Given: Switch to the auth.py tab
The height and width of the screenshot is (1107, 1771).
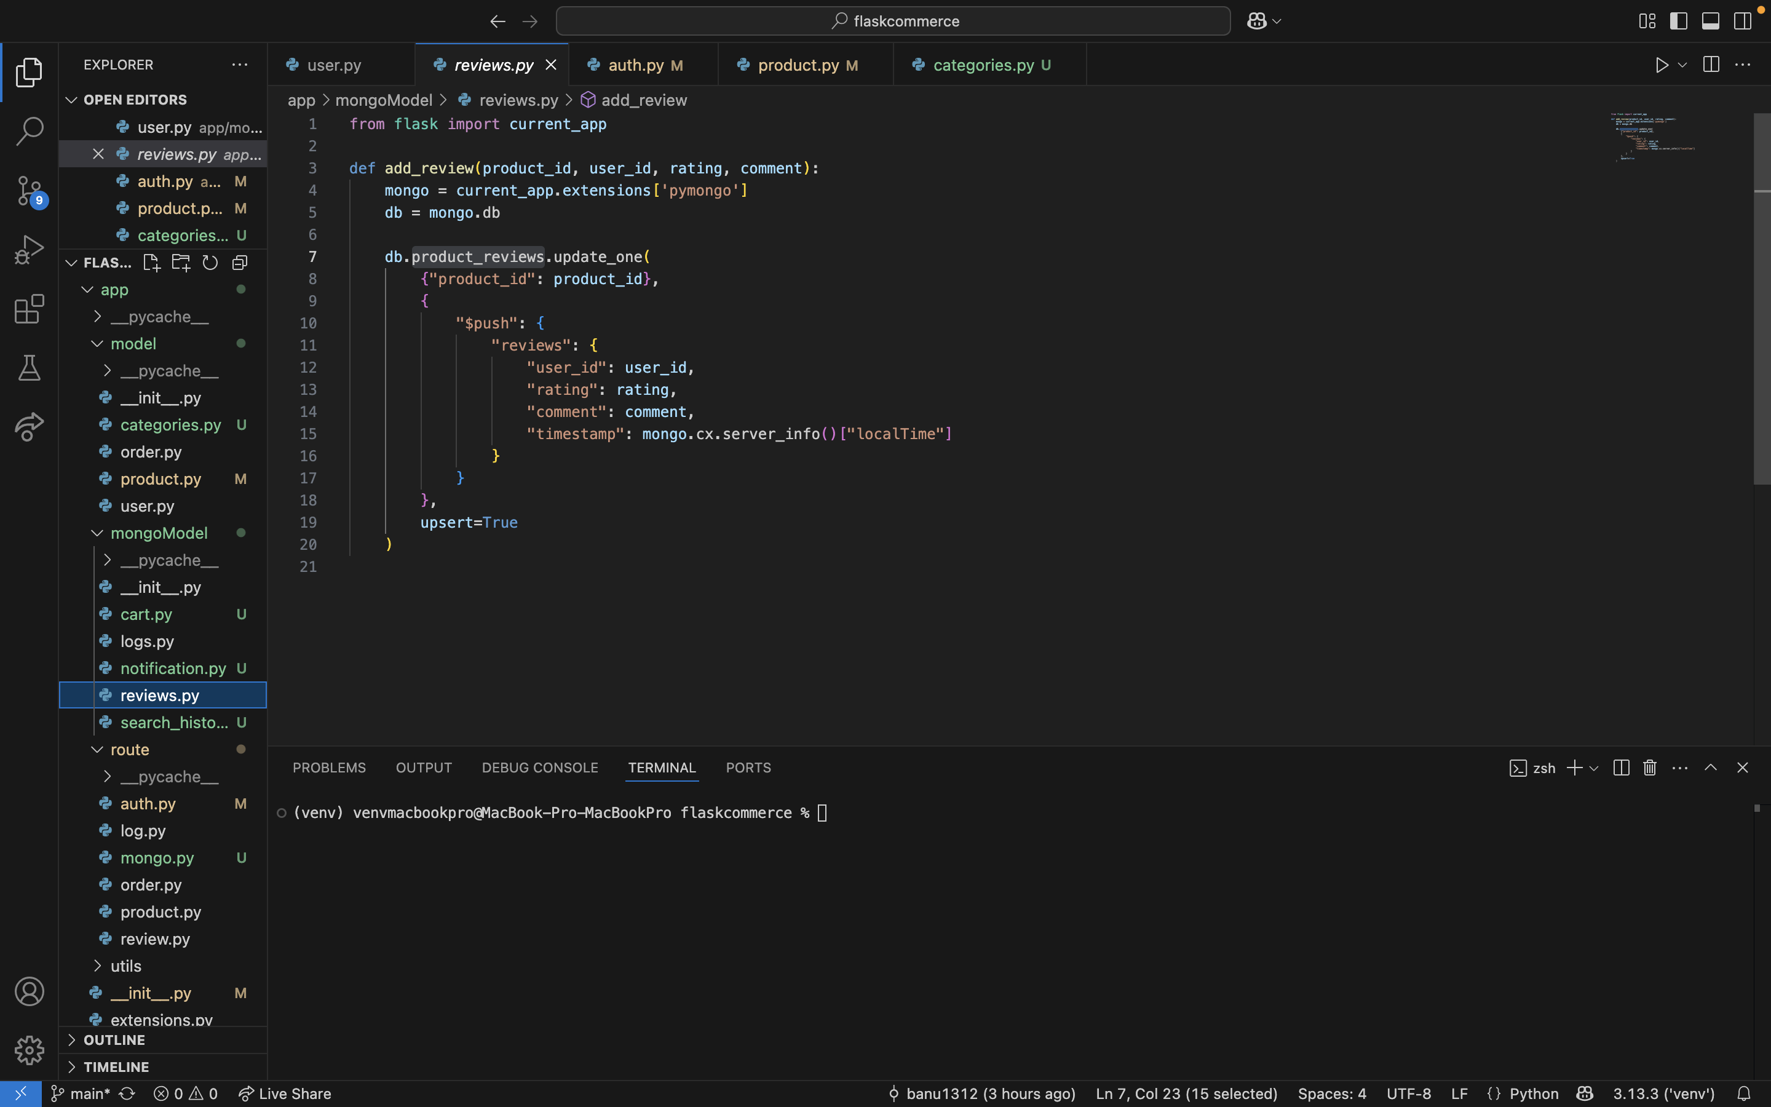Looking at the screenshot, I should (x=643, y=65).
